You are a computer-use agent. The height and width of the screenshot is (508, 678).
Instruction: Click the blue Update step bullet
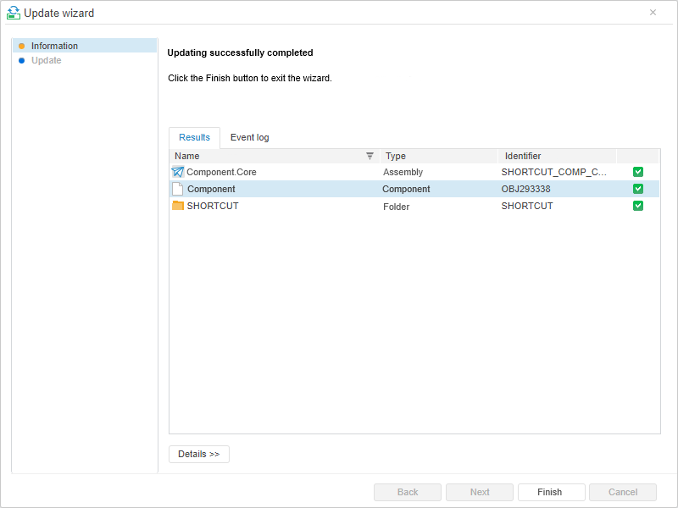click(22, 61)
